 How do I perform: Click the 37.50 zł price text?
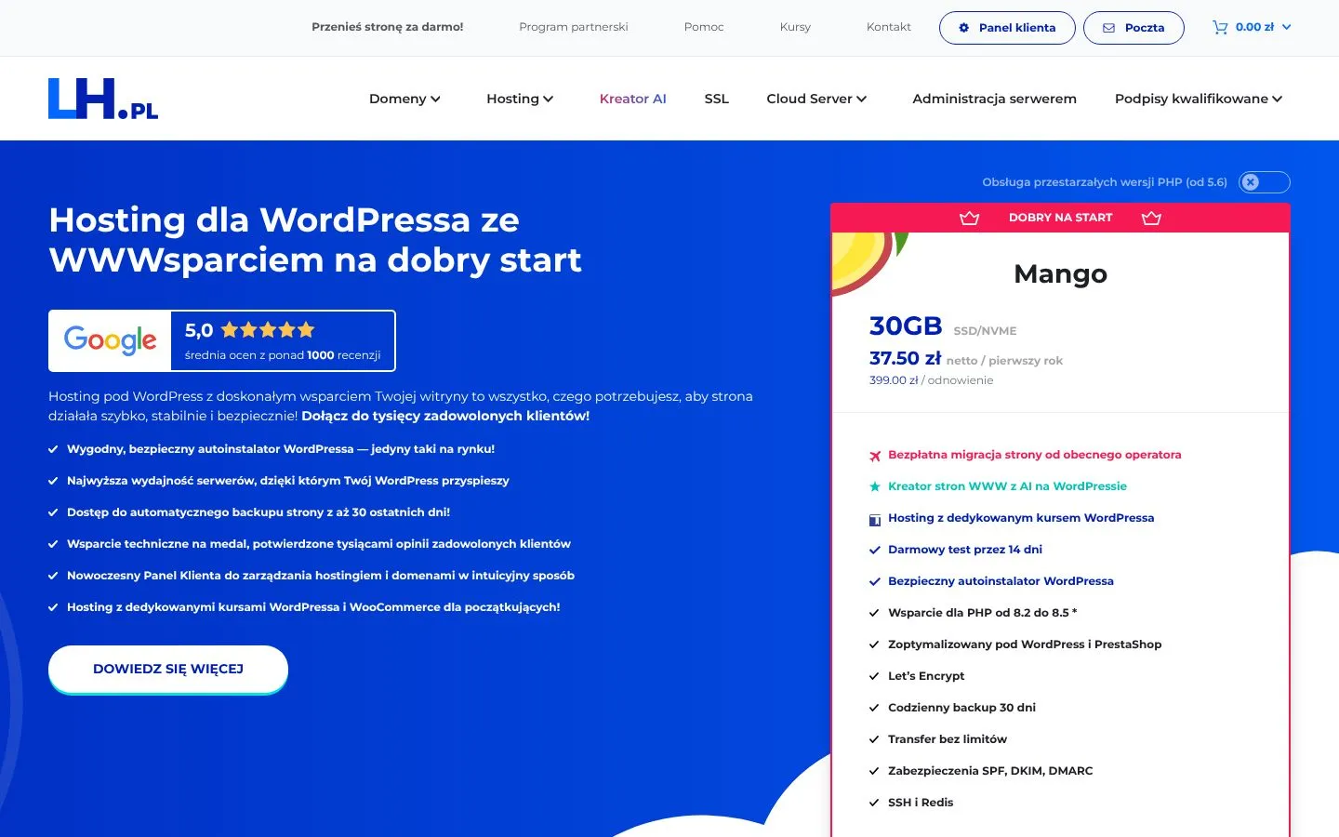905,358
